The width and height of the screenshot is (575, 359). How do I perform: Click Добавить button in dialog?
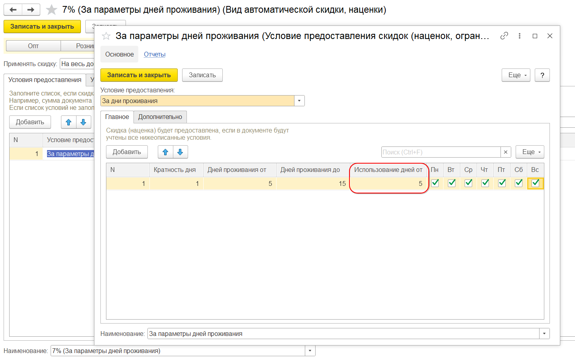tap(127, 152)
